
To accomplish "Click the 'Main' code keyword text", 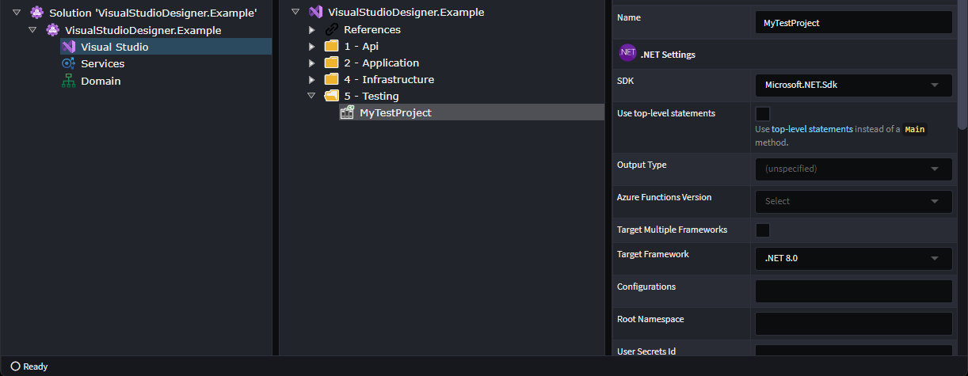I will tap(915, 129).
